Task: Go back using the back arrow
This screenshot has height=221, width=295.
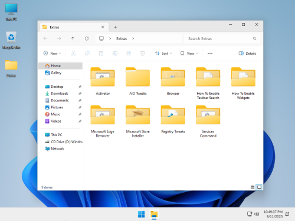Action: tap(45, 38)
